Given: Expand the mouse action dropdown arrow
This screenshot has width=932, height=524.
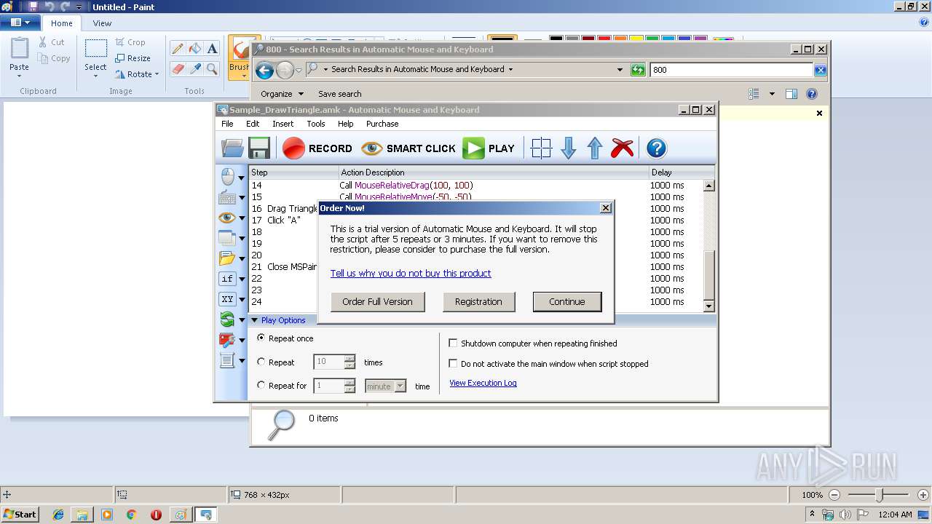Looking at the screenshot, I should [242, 178].
